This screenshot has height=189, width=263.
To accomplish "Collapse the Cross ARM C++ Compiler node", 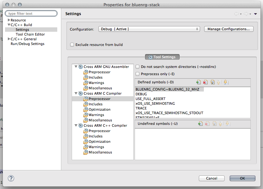I will pos(76,125).
